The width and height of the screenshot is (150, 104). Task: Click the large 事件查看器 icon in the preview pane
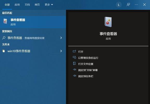(108, 22)
